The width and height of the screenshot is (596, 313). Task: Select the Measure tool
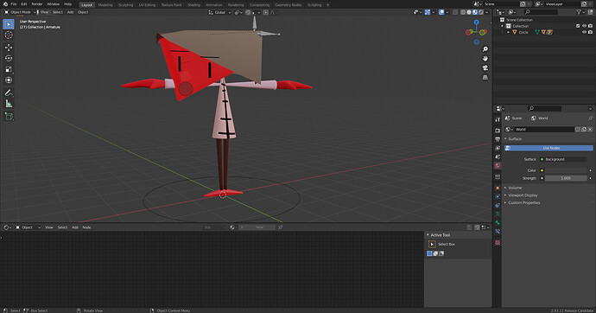tap(9, 104)
